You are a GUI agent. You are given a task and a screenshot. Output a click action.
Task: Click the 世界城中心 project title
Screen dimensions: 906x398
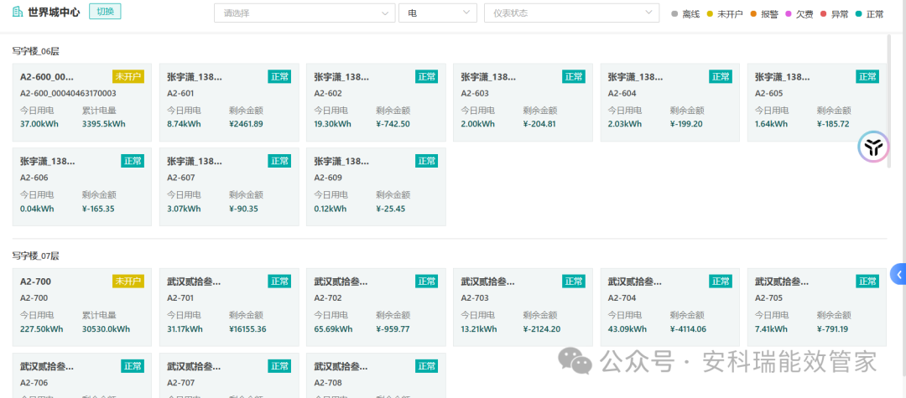(55, 12)
